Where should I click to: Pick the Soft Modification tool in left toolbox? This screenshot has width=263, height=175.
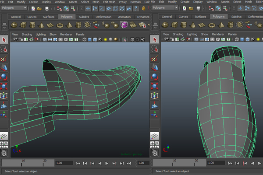[4, 105]
